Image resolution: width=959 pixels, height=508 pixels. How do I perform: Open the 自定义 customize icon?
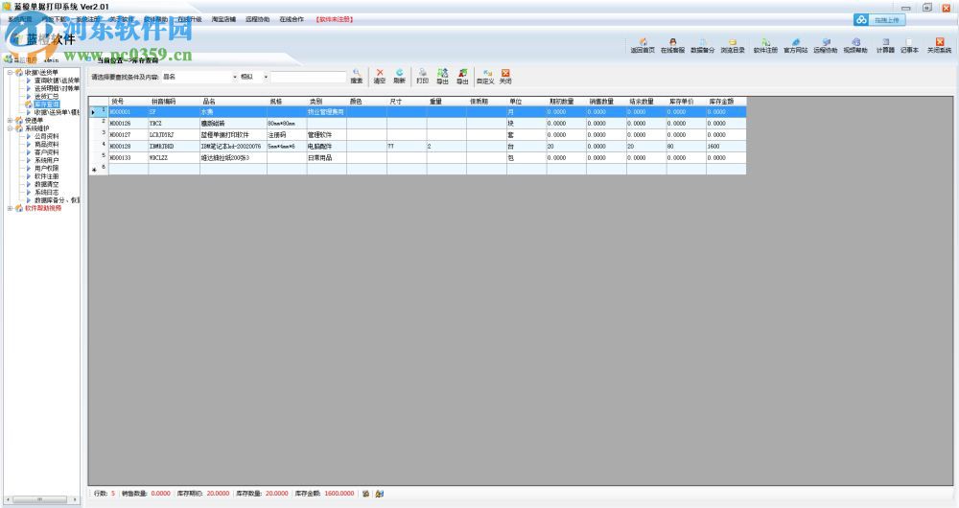[485, 76]
